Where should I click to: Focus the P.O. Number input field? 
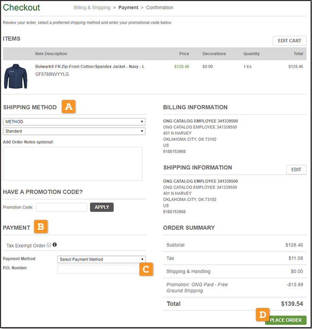click(98, 269)
